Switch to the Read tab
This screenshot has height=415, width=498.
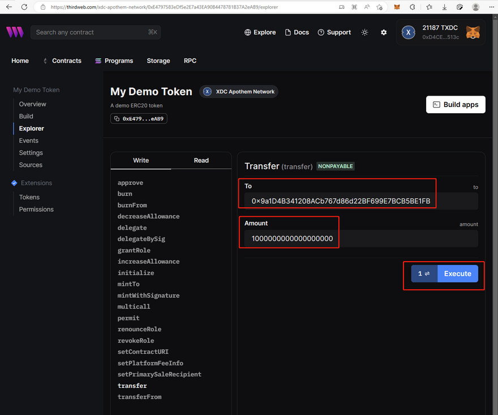(x=201, y=160)
